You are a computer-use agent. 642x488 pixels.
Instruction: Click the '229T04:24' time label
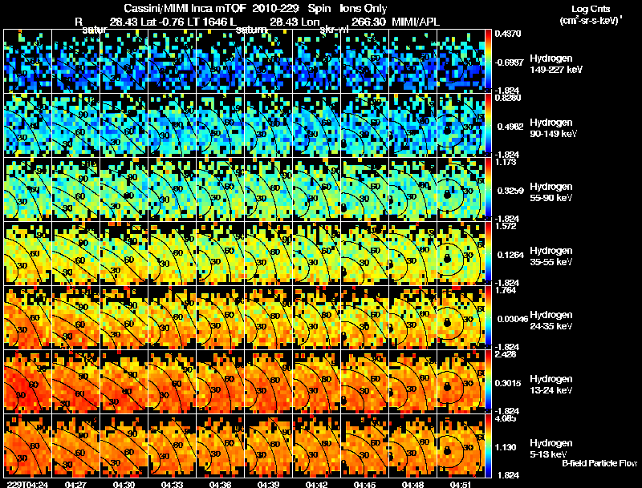point(28,485)
